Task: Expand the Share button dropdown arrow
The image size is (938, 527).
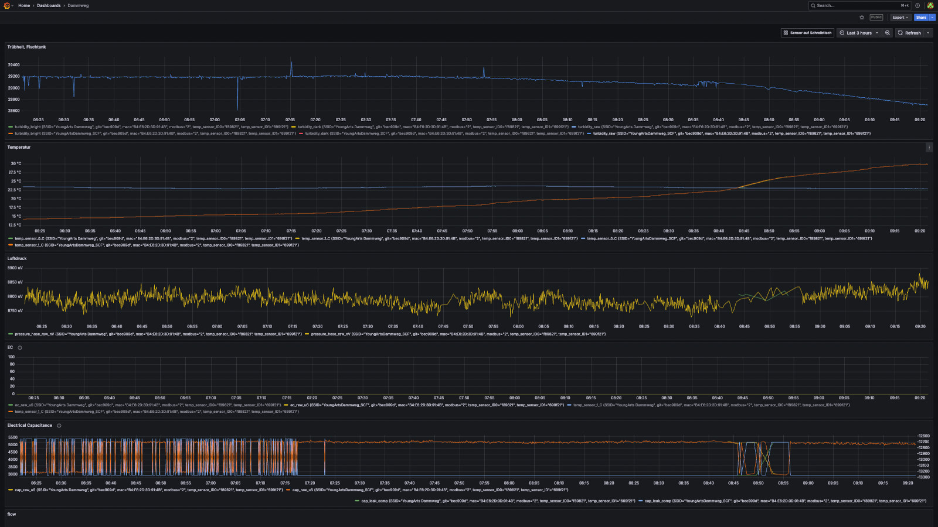Action: coord(932,18)
